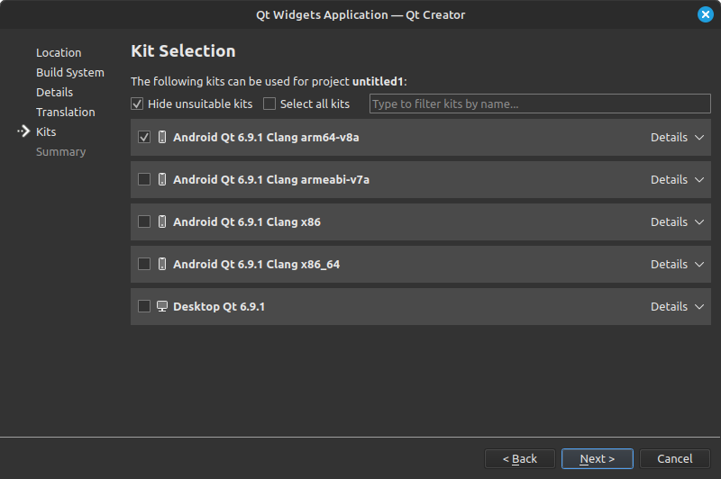
Task: Click the Kit Selection heading
Action: tap(183, 51)
